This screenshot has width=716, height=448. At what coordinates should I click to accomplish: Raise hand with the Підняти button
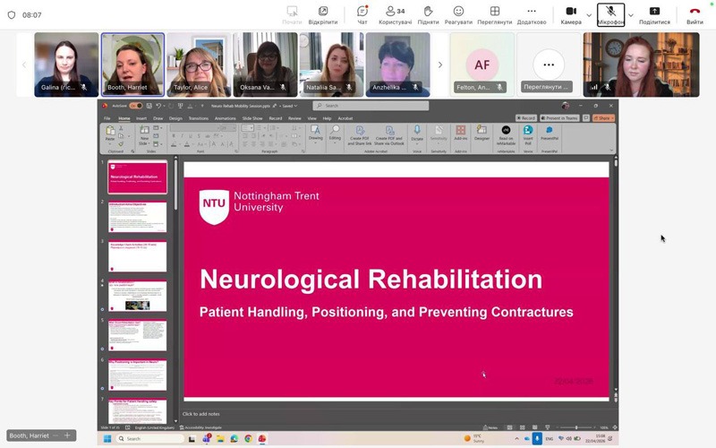pos(428,14)
